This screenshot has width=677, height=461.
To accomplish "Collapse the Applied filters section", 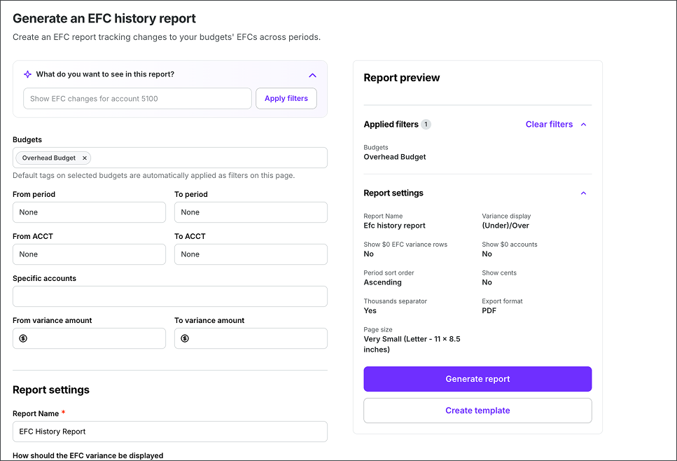I will [583, 125].
